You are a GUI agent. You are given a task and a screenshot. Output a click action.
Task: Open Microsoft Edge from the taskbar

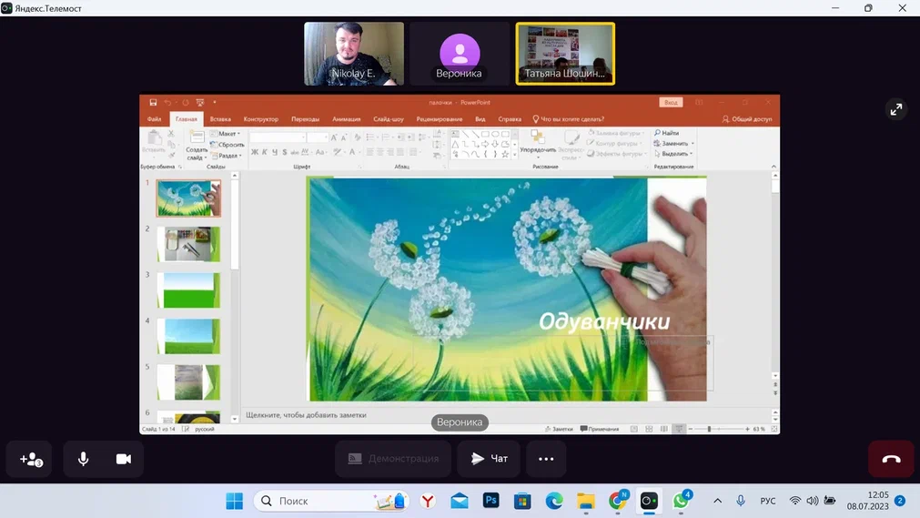tap(554, 501)
